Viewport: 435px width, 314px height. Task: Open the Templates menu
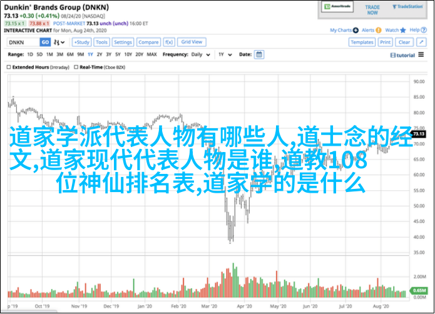tap(362, 43)
